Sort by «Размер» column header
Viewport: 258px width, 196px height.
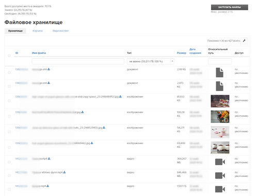point(182,53)
